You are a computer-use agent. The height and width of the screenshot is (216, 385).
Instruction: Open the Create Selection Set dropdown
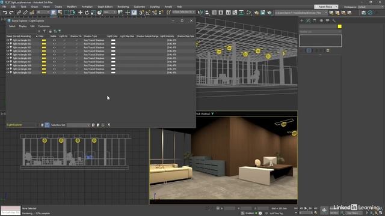tap(183, 12)
